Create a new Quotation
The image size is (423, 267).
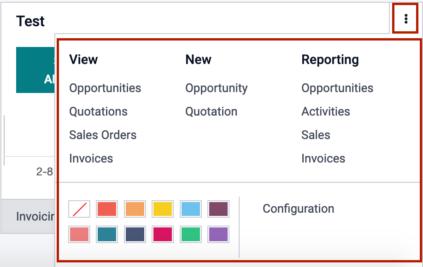[211, 111]
